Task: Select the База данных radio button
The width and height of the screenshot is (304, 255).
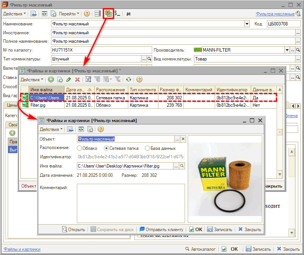Action: point(147,148)
